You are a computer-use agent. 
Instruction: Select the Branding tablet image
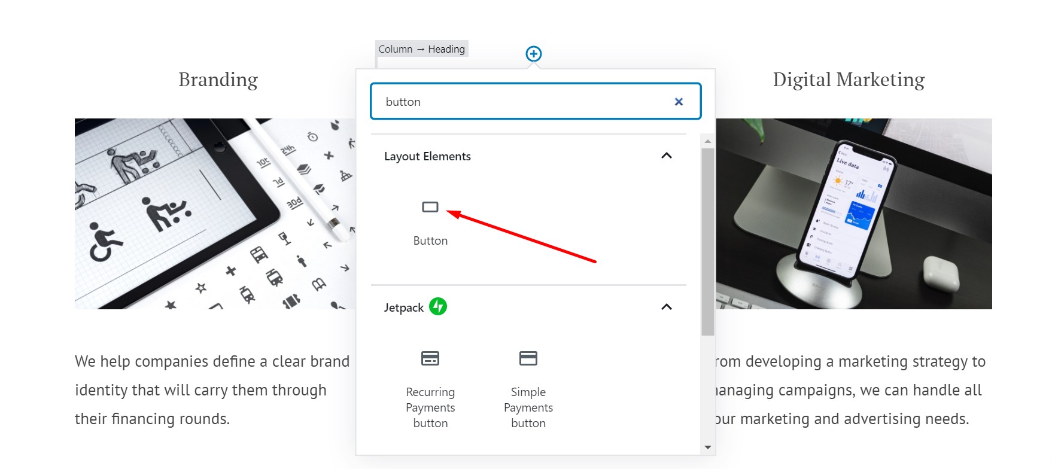tap(215, 214)
